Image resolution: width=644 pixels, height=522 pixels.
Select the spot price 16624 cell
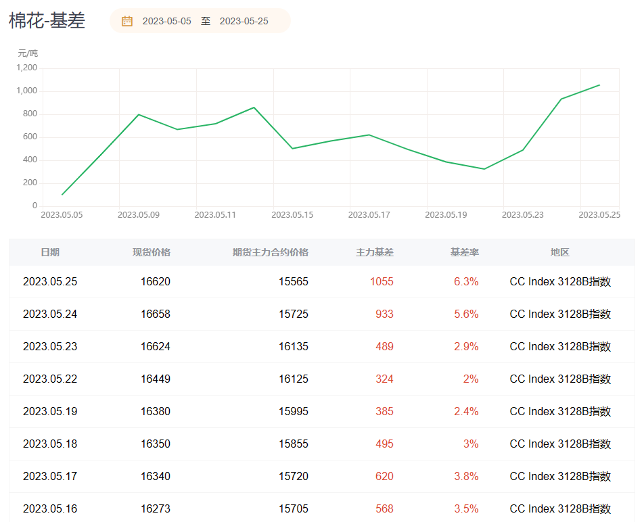click(x=156, y=347)
